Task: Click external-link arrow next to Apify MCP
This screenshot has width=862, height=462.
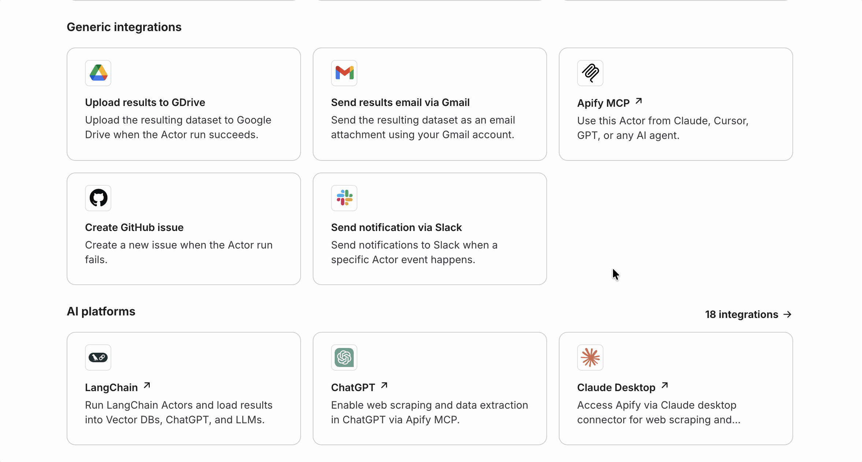Action: click(639, 101)
